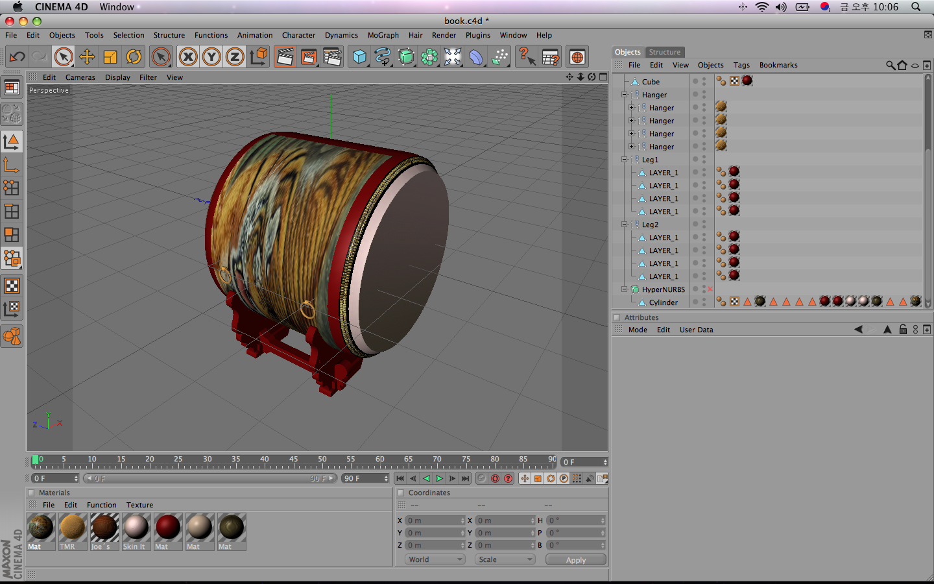Image resolution: width=934 pixels, height=584 pixels.
Task: Render to the Picture Viewer
Action: 309,57
